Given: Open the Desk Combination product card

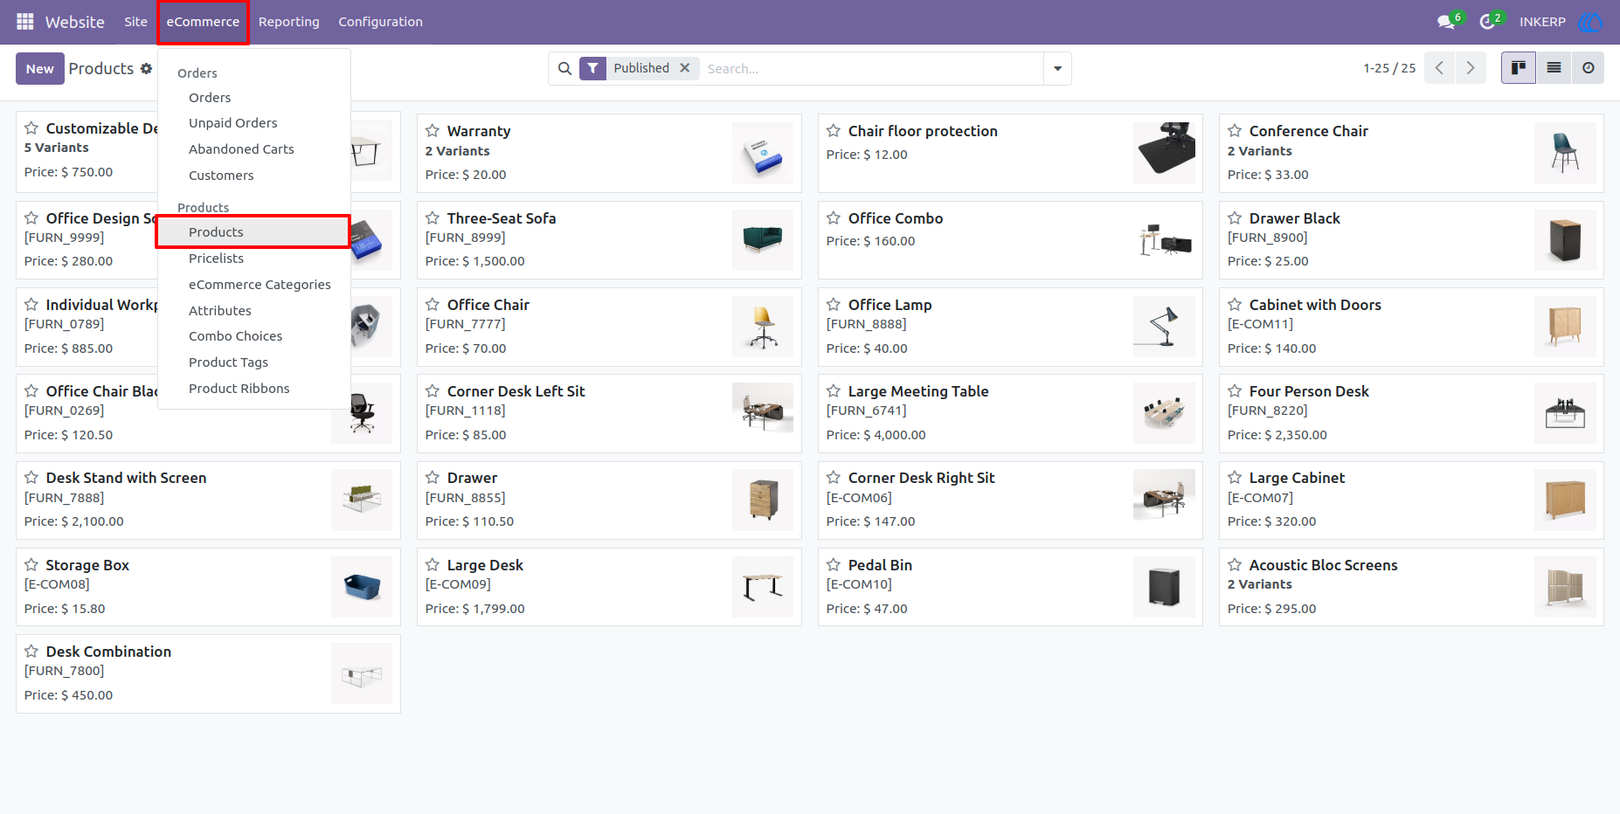Looking at the screenshot, I should pos(208,673).
